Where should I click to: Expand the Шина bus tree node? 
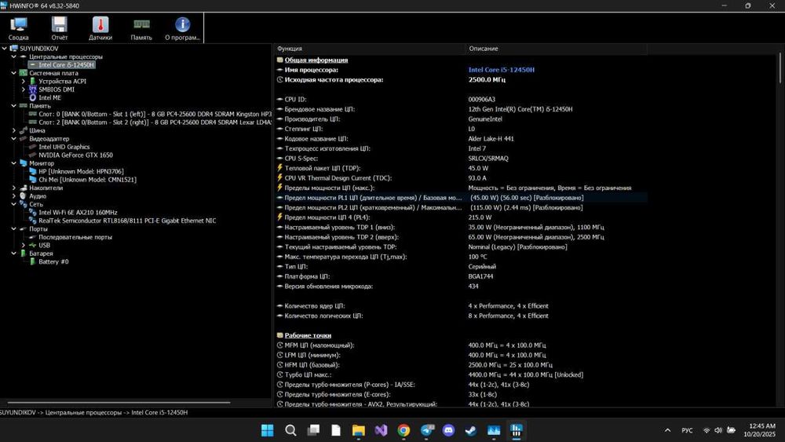pos(14,130)
